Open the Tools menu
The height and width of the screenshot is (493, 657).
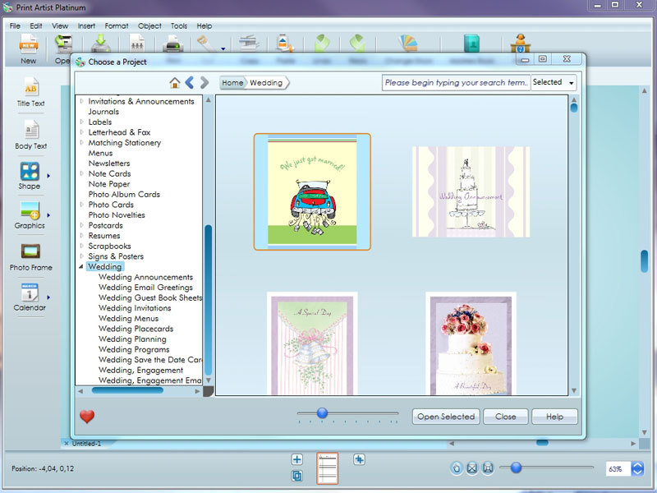coord(179,26)
